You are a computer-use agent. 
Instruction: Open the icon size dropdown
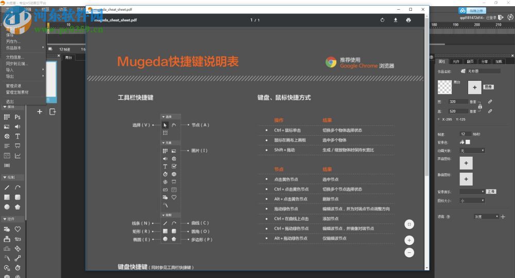click(x=472, y=200)
